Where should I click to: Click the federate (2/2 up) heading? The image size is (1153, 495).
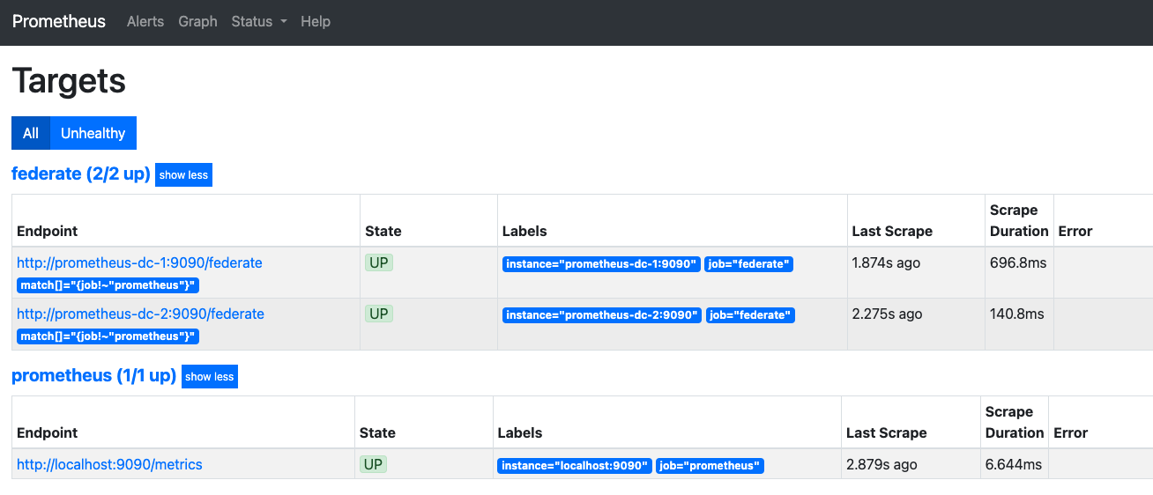click(80, 174)
